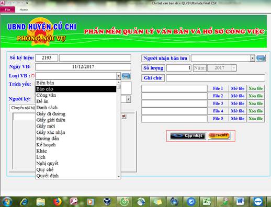This screenshot has height=207, width=271.
Task: Choose Danh sách from the list
Action: point(76,108)
